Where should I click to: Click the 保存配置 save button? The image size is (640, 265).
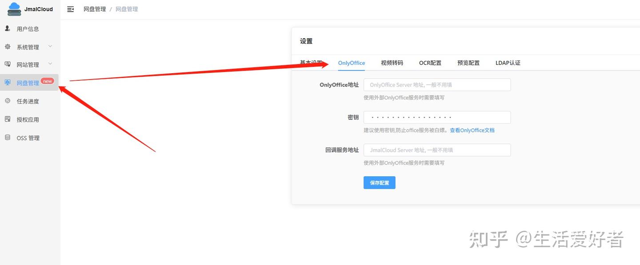pyautogui.click(x=379, y=182)
